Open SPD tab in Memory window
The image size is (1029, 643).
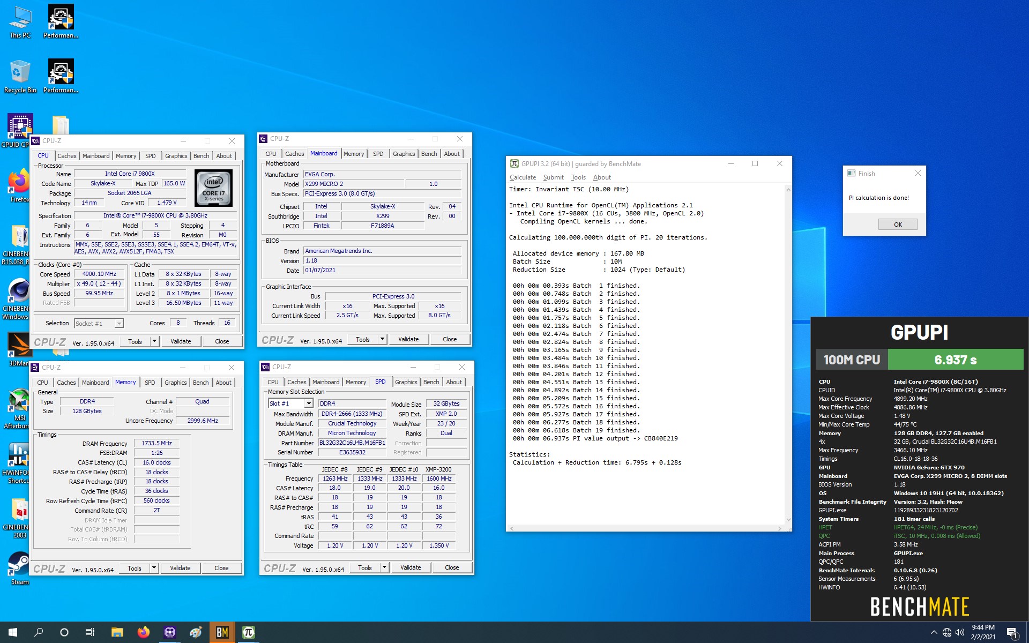click(150, 383)
